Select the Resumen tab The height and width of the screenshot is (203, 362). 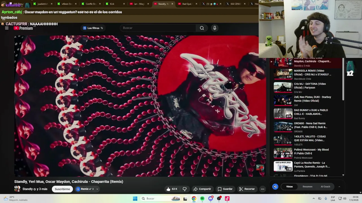point(307,187)
